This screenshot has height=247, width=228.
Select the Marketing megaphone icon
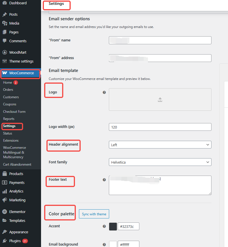[x=5, y=200]
